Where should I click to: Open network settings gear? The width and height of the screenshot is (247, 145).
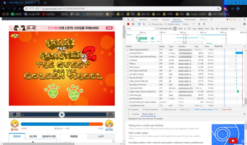(244, 24)
